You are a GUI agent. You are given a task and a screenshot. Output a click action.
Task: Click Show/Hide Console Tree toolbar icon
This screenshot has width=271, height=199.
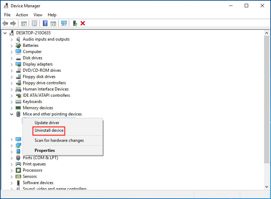[24, 23]
